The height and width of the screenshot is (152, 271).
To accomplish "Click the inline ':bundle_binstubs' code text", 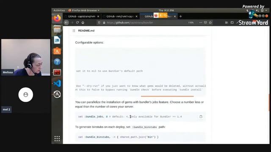I will tap(144, 127).
